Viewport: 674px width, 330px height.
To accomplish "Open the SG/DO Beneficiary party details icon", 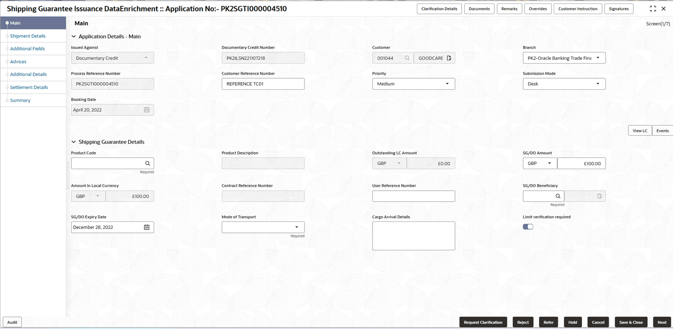I will (600, 196).
